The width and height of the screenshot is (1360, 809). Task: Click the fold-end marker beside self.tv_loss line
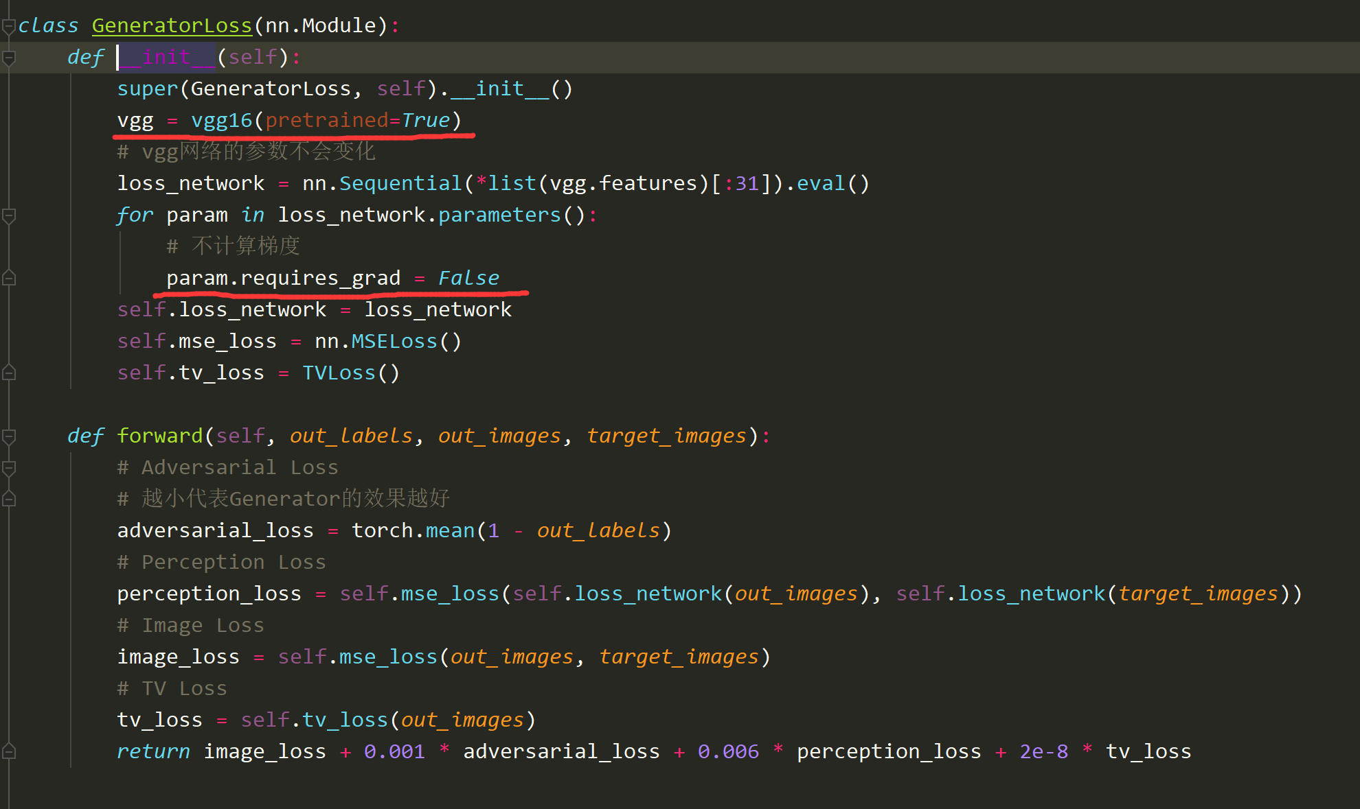coord(8,373)
